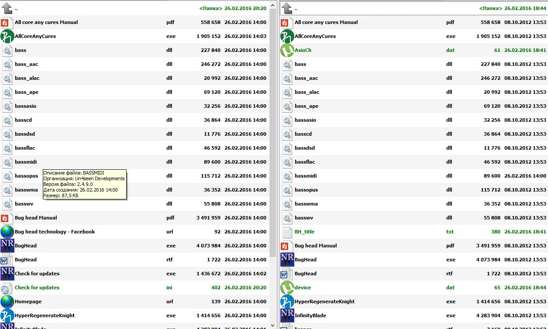Select basswma file name in right panel

pyautogui.click(x=306, y=204)
